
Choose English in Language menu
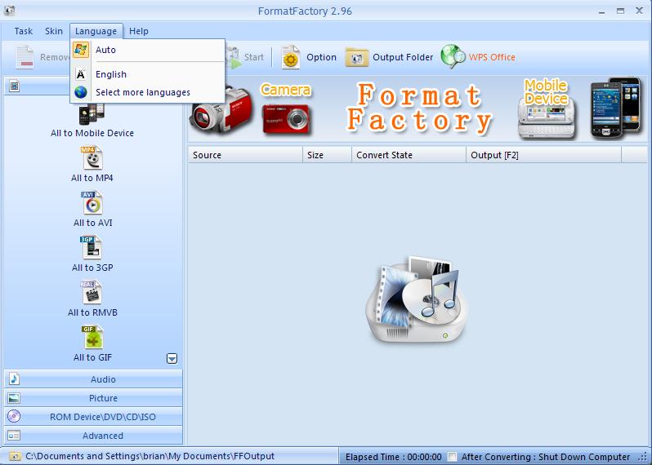(x=148, y=74)
